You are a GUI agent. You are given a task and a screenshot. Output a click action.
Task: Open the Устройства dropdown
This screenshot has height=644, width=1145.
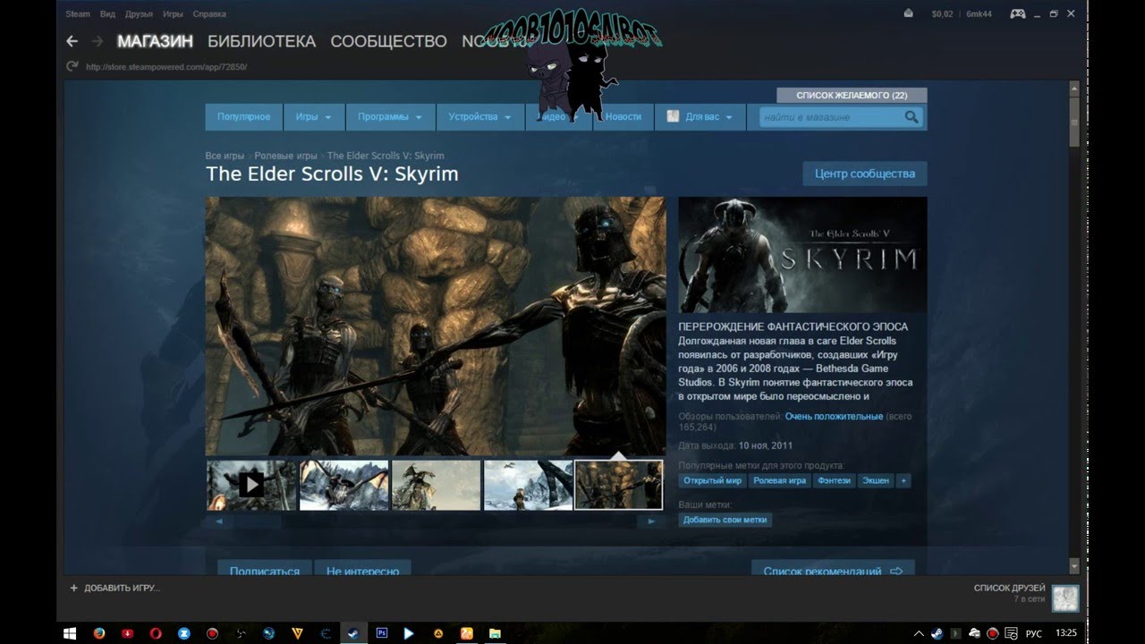tap(480, 117)
